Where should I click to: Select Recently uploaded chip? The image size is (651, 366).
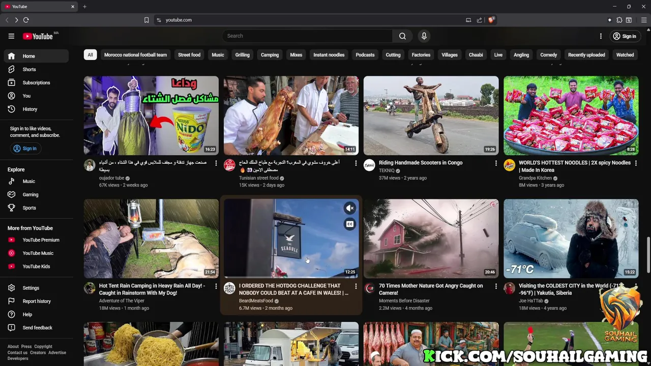tap(586, 55)
